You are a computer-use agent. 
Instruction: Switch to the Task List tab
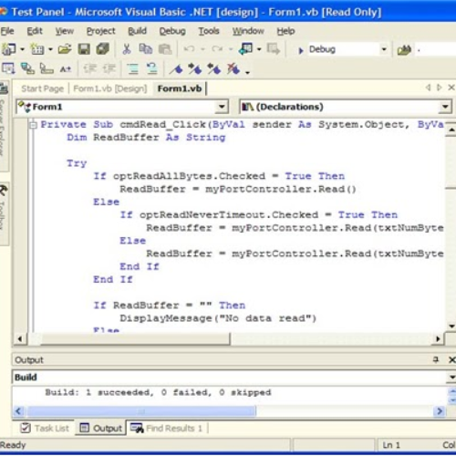46,429
